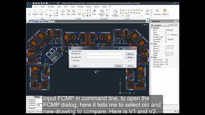Image resolution: width=205 pixels, height=115 pixels.
Task: Select the Polyline tool
Action: tap(35, 12)
